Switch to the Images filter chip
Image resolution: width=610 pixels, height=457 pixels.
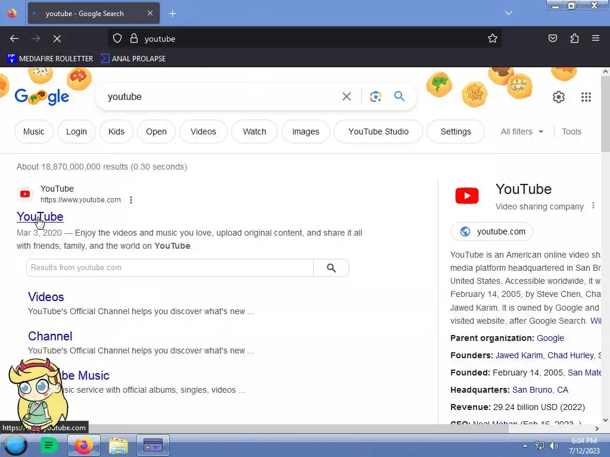pyautogui.click(x=306, y=132)
